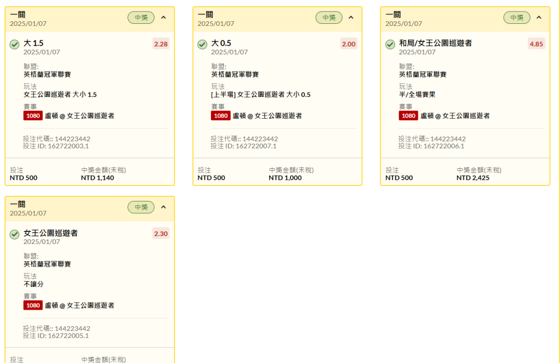Image resolution: width=560 pixels, height=363 pixels.
Task: Click 半/全場賽果 play type text
Action: [x=417, y=94]
